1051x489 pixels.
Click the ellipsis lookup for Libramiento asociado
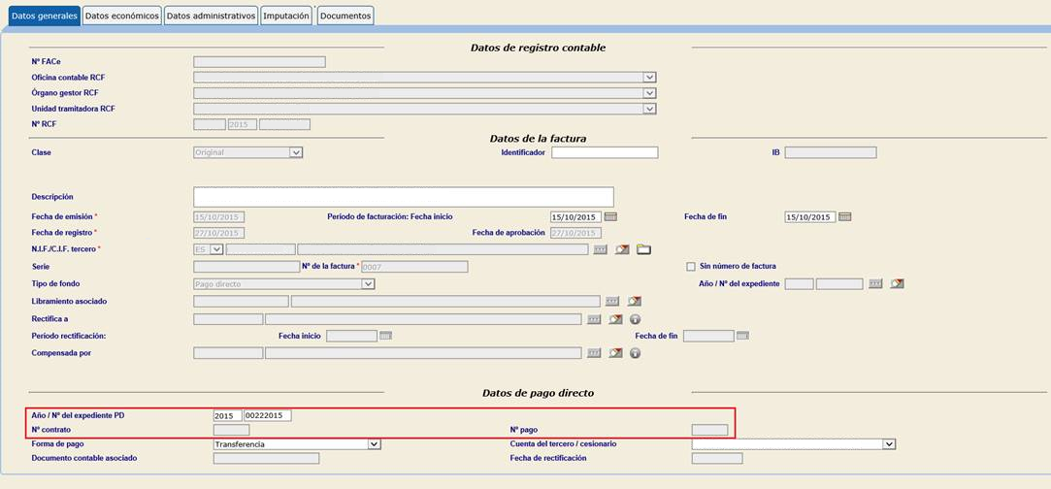click(x=612, y=302)
